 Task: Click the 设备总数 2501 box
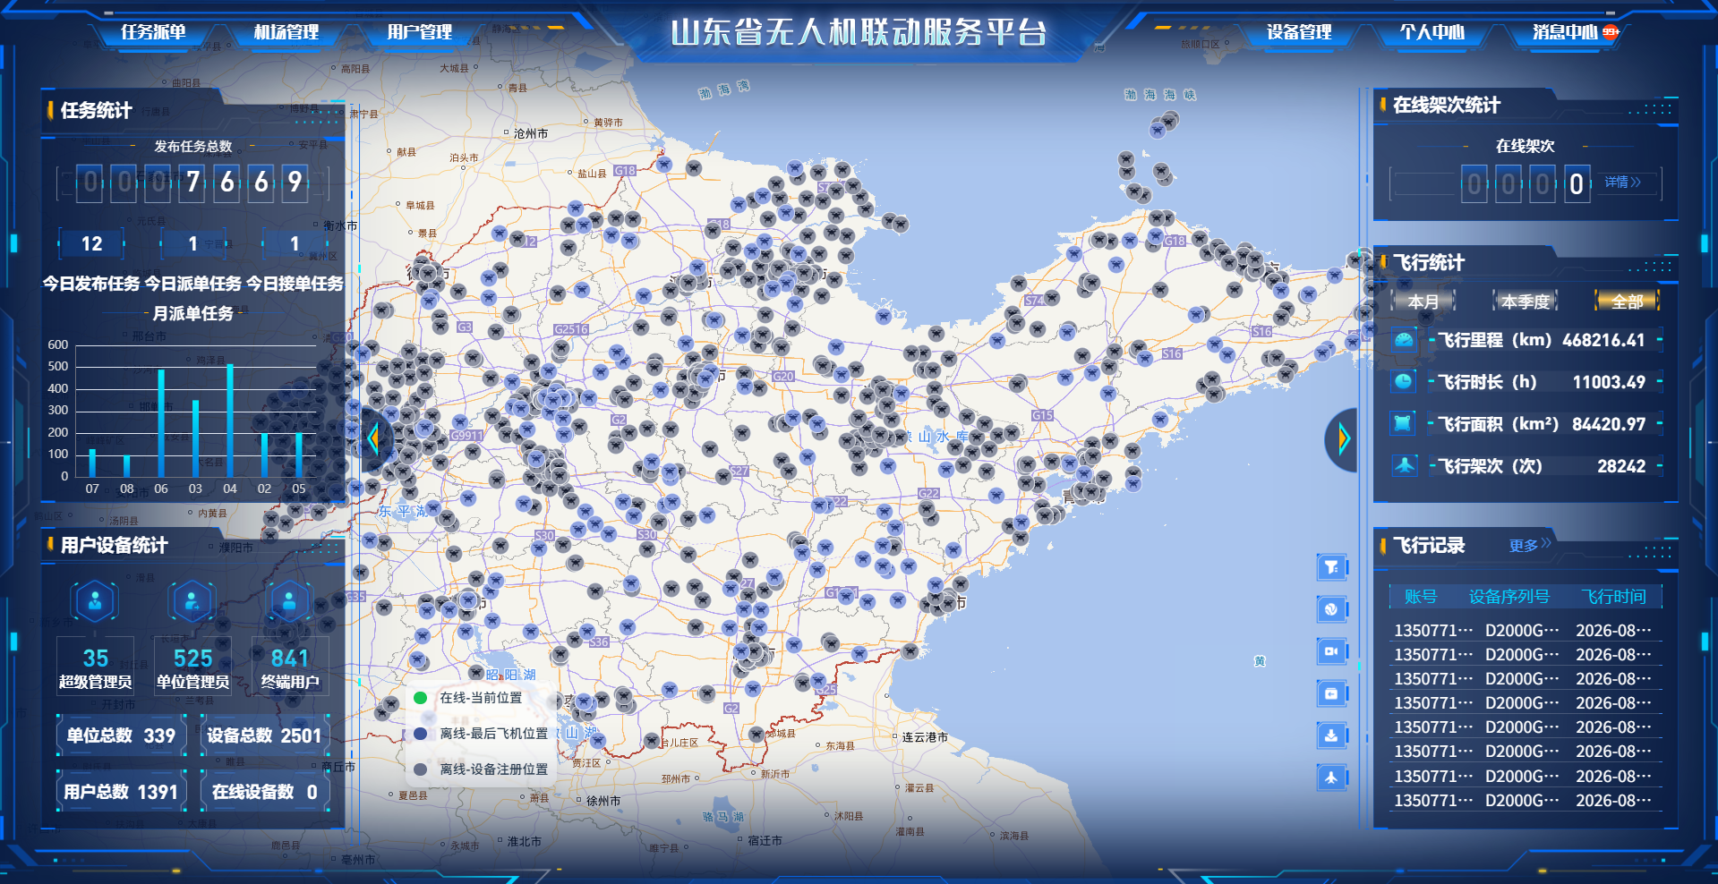(264, 735)
